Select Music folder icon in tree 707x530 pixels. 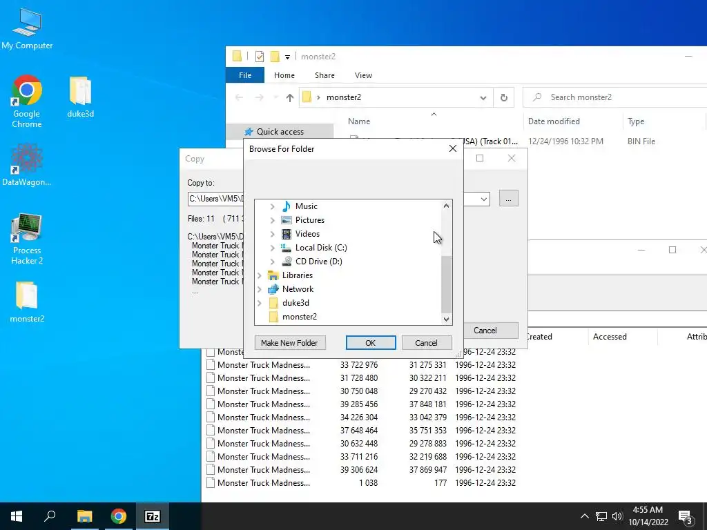pyautogui.click(x=287, y=206)
